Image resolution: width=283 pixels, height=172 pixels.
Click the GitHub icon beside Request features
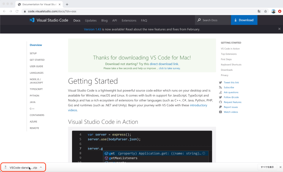pyautogui.click(x=220, y=102)
